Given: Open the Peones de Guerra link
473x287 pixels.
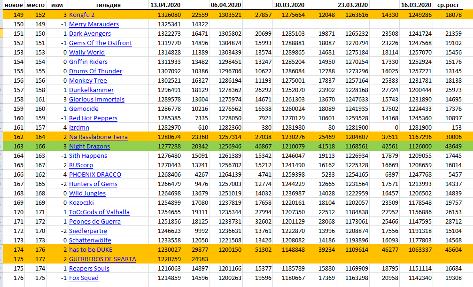Looking at the screenshot, I should click(95, 221).
